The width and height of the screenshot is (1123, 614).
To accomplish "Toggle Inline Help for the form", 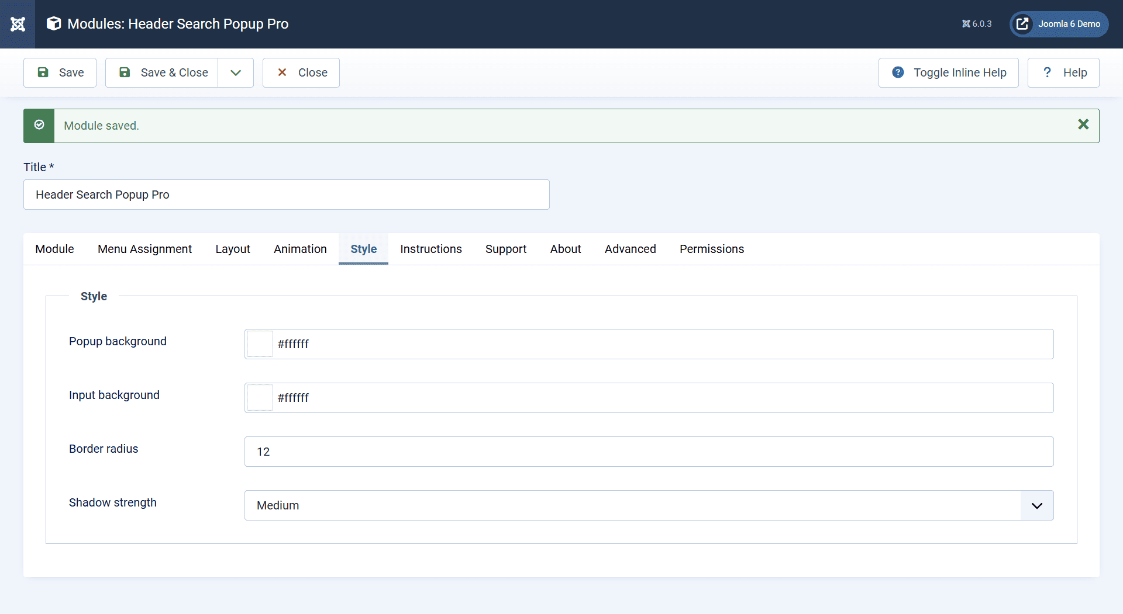I will (948, 72).
